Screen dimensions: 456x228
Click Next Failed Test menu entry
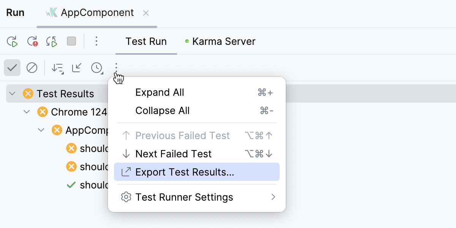point(174,154)
